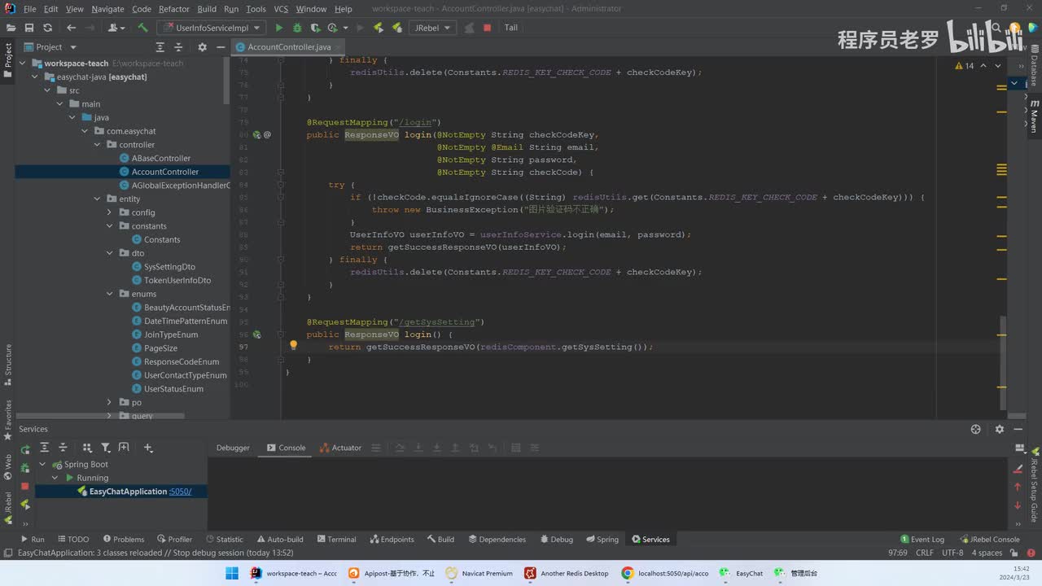This screenshot has width=1042, height=586.
Task: Open the Refactor menu
Action: (173, 9)
